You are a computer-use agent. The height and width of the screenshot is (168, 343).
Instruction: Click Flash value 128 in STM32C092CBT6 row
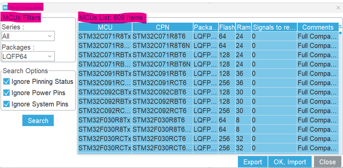[x=227, y=92]
